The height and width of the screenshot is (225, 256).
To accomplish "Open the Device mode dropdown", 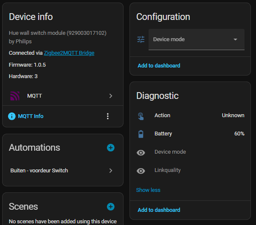I will tap(196, 39).
